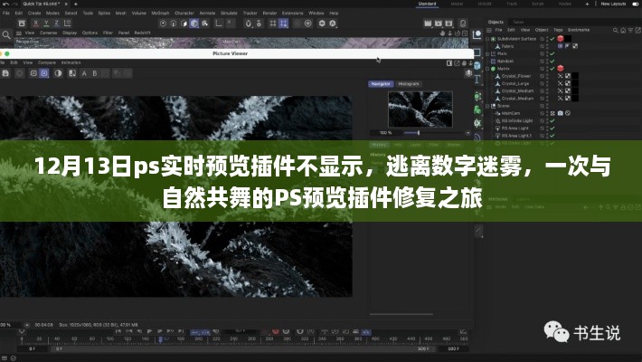642x362 pixels.
Task: Open the Edit Render Settings icon
Action: coord(448,24)
